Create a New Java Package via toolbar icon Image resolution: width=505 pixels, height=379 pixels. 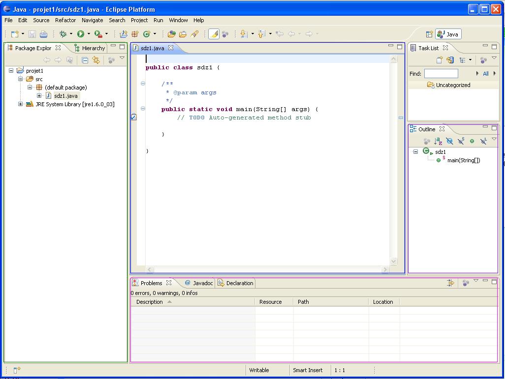click(x=135, y=34)
